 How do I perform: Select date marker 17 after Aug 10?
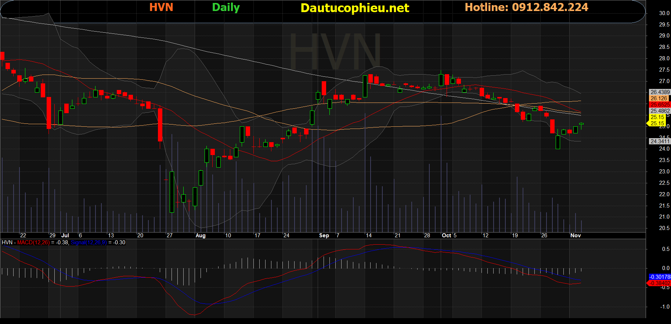[257, 235]
